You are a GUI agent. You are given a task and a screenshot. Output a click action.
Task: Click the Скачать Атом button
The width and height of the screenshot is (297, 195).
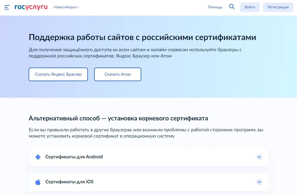[118, 74]
